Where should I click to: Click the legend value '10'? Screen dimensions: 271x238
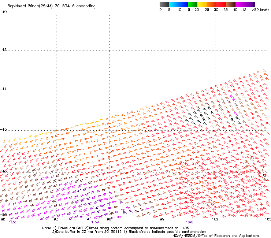click(x=179, y=10)
